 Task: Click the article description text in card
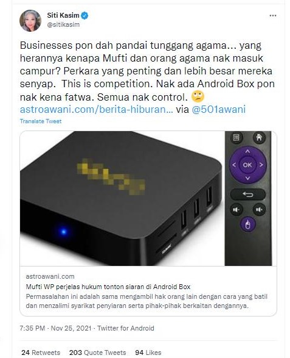click(147, 301)
